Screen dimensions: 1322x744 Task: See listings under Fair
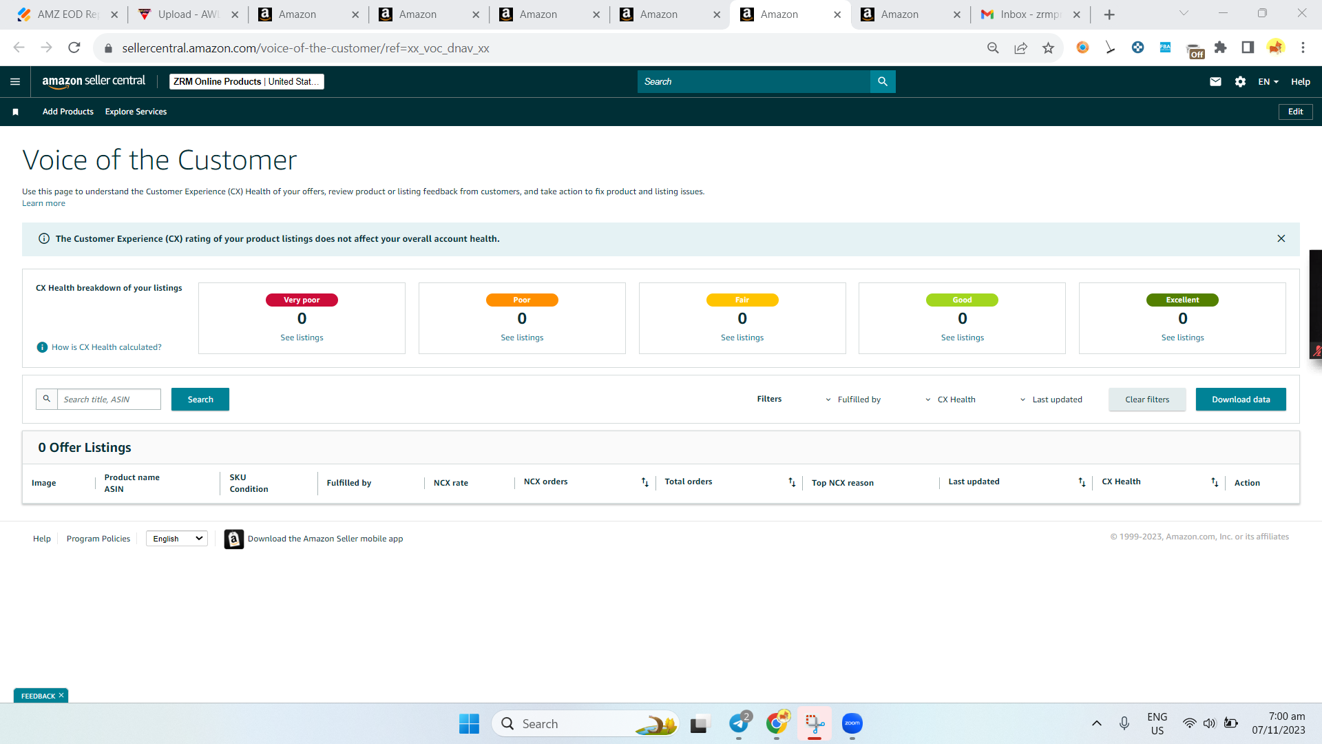(742, 338)
